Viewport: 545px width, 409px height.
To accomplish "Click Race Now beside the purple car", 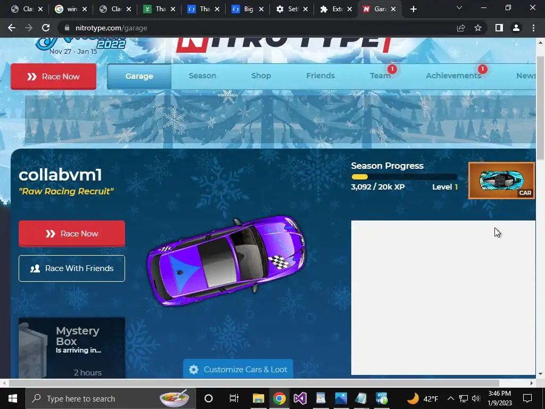I will 72,234.
